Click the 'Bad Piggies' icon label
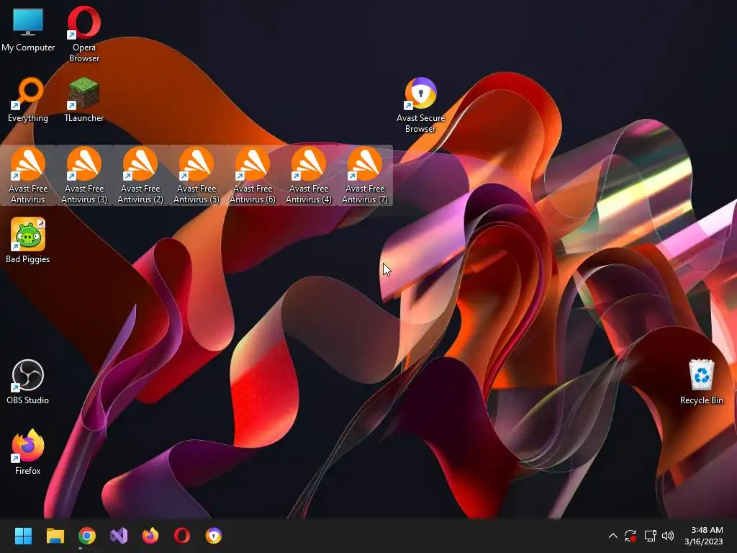The height and width of the screenshot is (553, 737). point(28,259)
